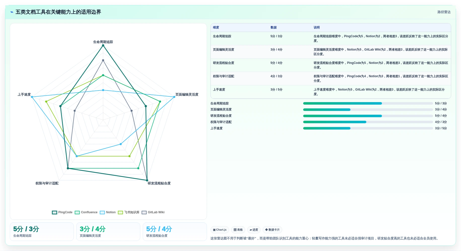Open the 5分 / 4分 研发流程贴合度 data card

pyautogui.click(x=175, y=232)
